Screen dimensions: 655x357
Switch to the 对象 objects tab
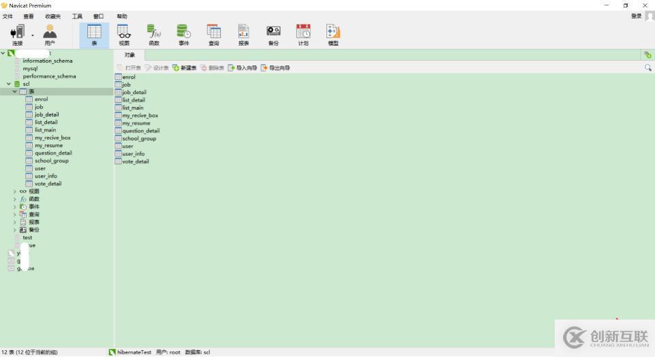click(x=130, y=55)
